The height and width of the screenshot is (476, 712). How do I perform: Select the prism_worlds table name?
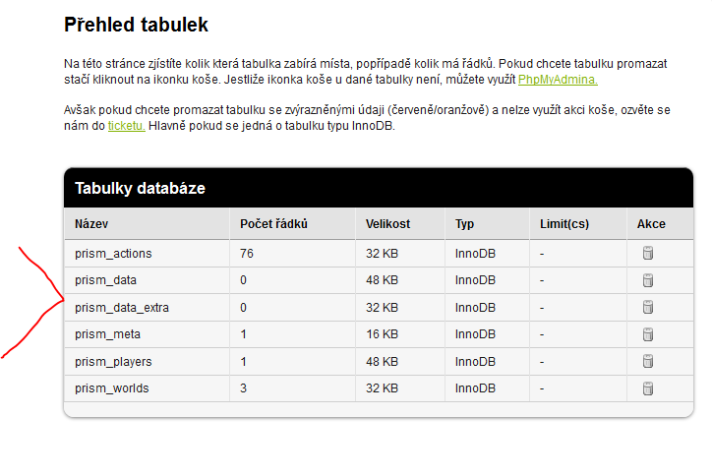[112, 388]
